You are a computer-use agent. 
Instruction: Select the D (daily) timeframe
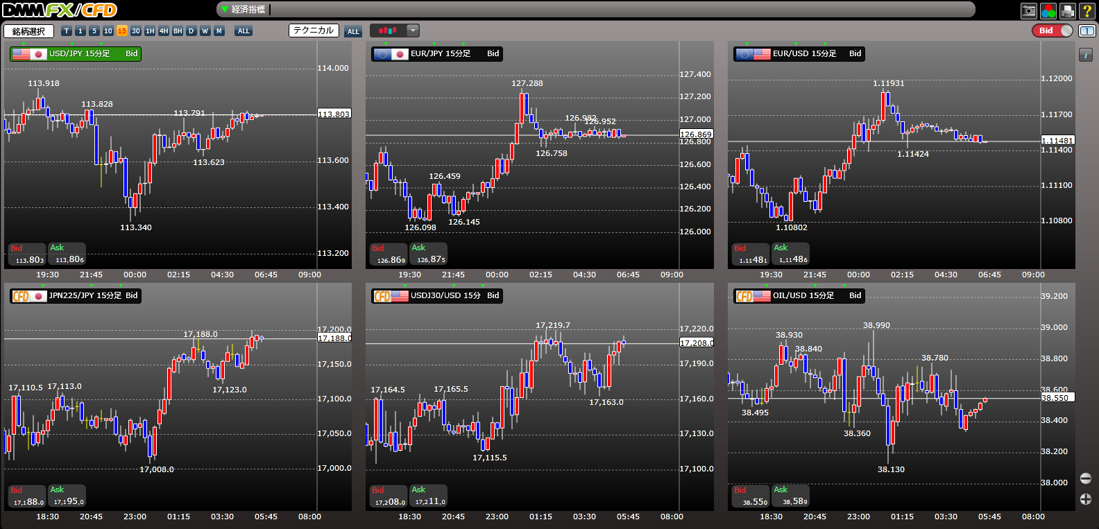point(191,31)
